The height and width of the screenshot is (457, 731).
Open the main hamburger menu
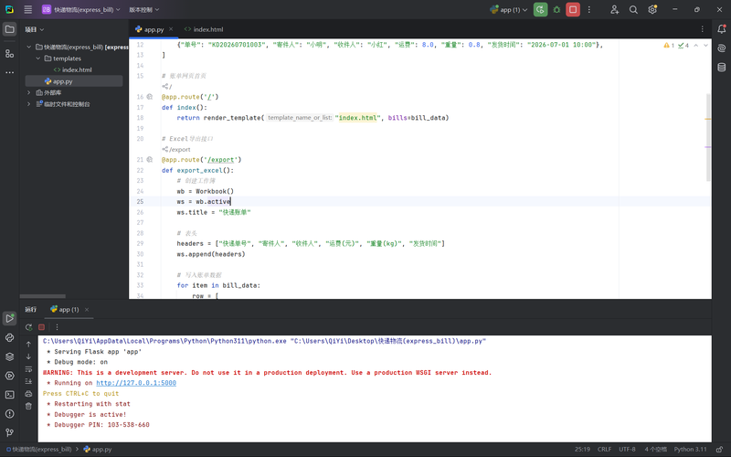click(28, 9)
